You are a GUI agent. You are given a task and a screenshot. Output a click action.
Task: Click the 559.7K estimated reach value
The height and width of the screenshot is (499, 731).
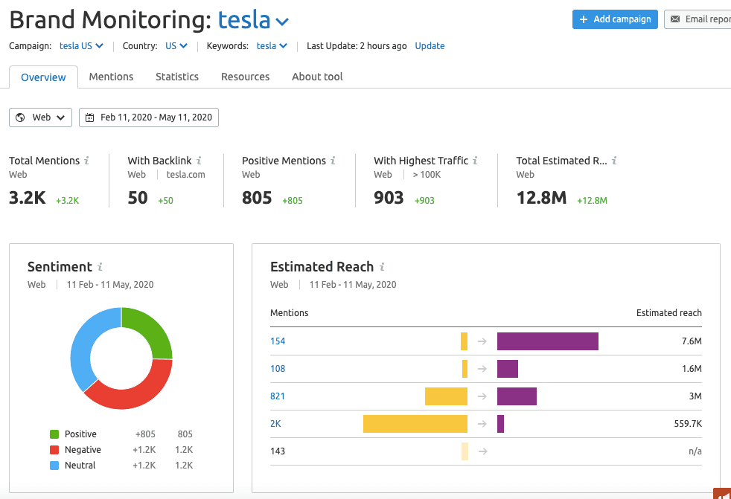[688, 424]
